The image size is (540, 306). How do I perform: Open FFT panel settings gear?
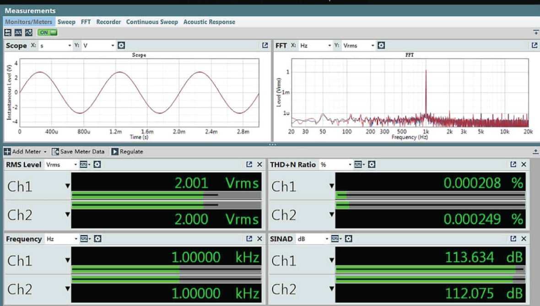[381, 46]
